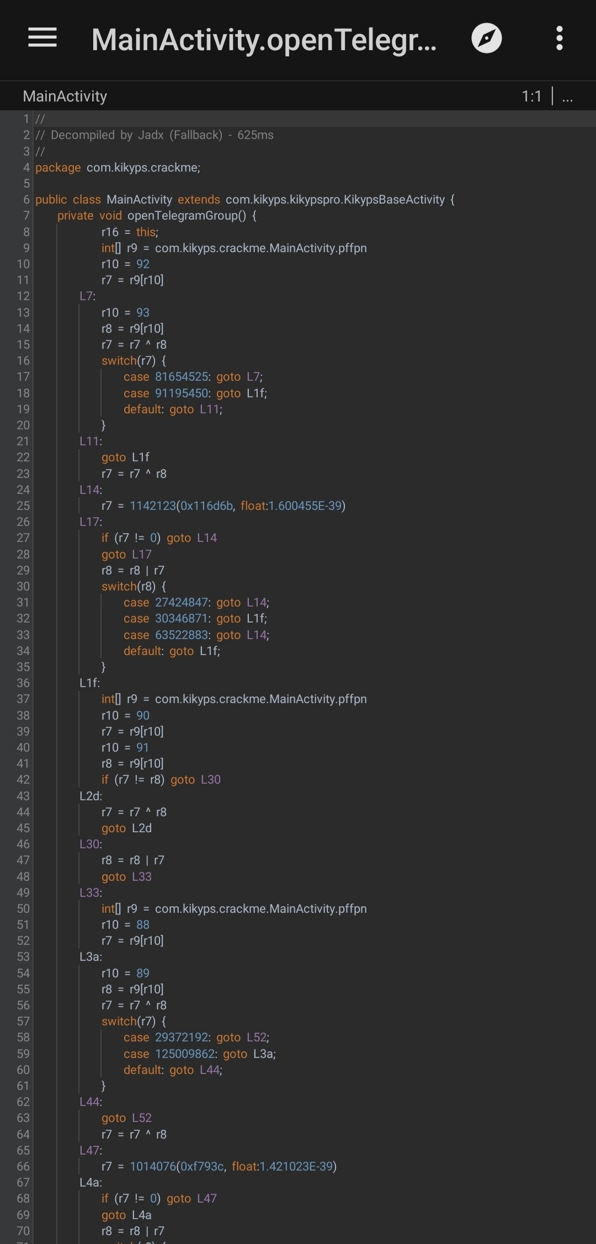The height and width of the screenshot is (1244, 596).
Task: Click the 'goto L52' statement
Action: [126, 1118]
